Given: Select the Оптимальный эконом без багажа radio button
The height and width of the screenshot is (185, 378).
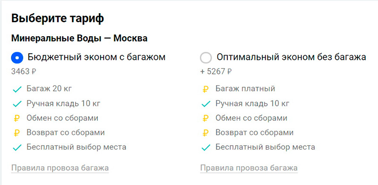Looking at the screenshot, I should coord(206,58).
